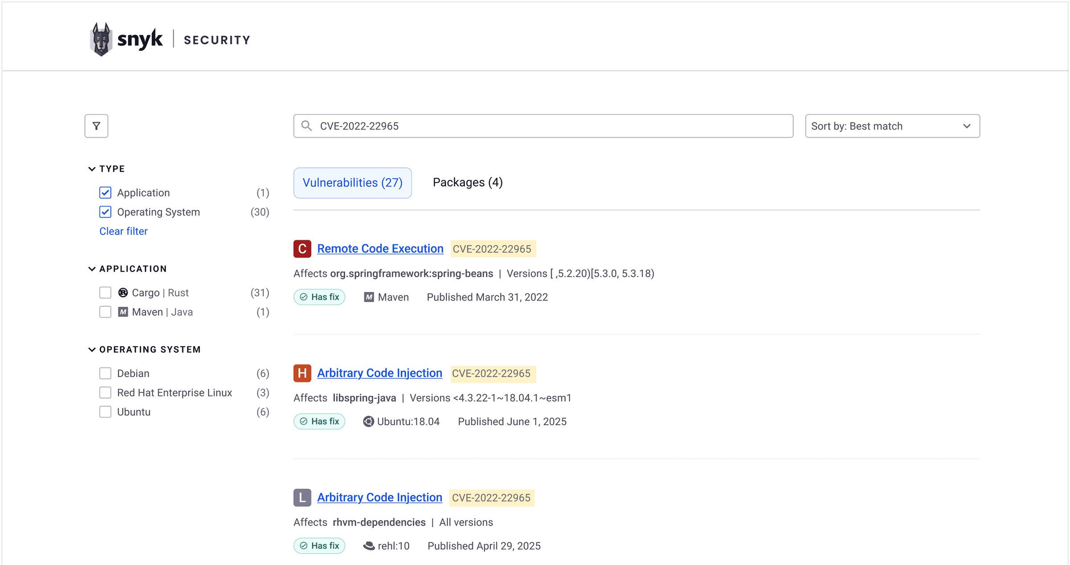Click Has fix badge for libspring-java

click(x=319, y=422)
